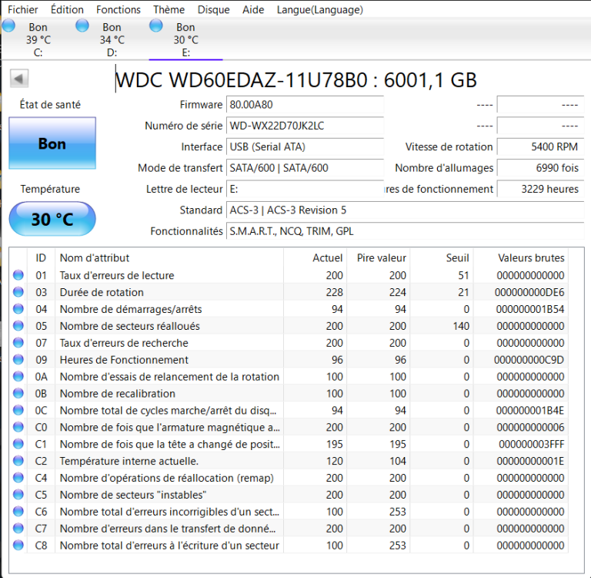This screenshot has height=578, width=591.
Task: Click status orb of attribute C5 secteurs instables
Action: click(x=18, y=495)
